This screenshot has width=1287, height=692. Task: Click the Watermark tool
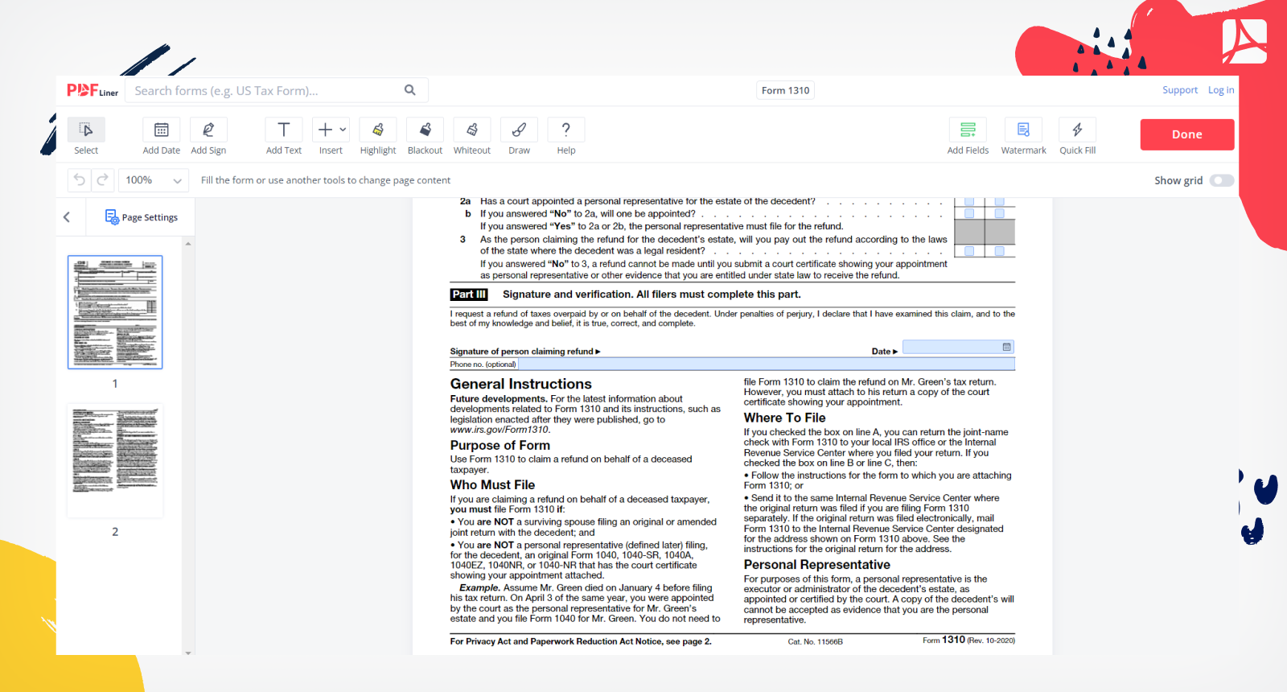tap(1023, 136)
